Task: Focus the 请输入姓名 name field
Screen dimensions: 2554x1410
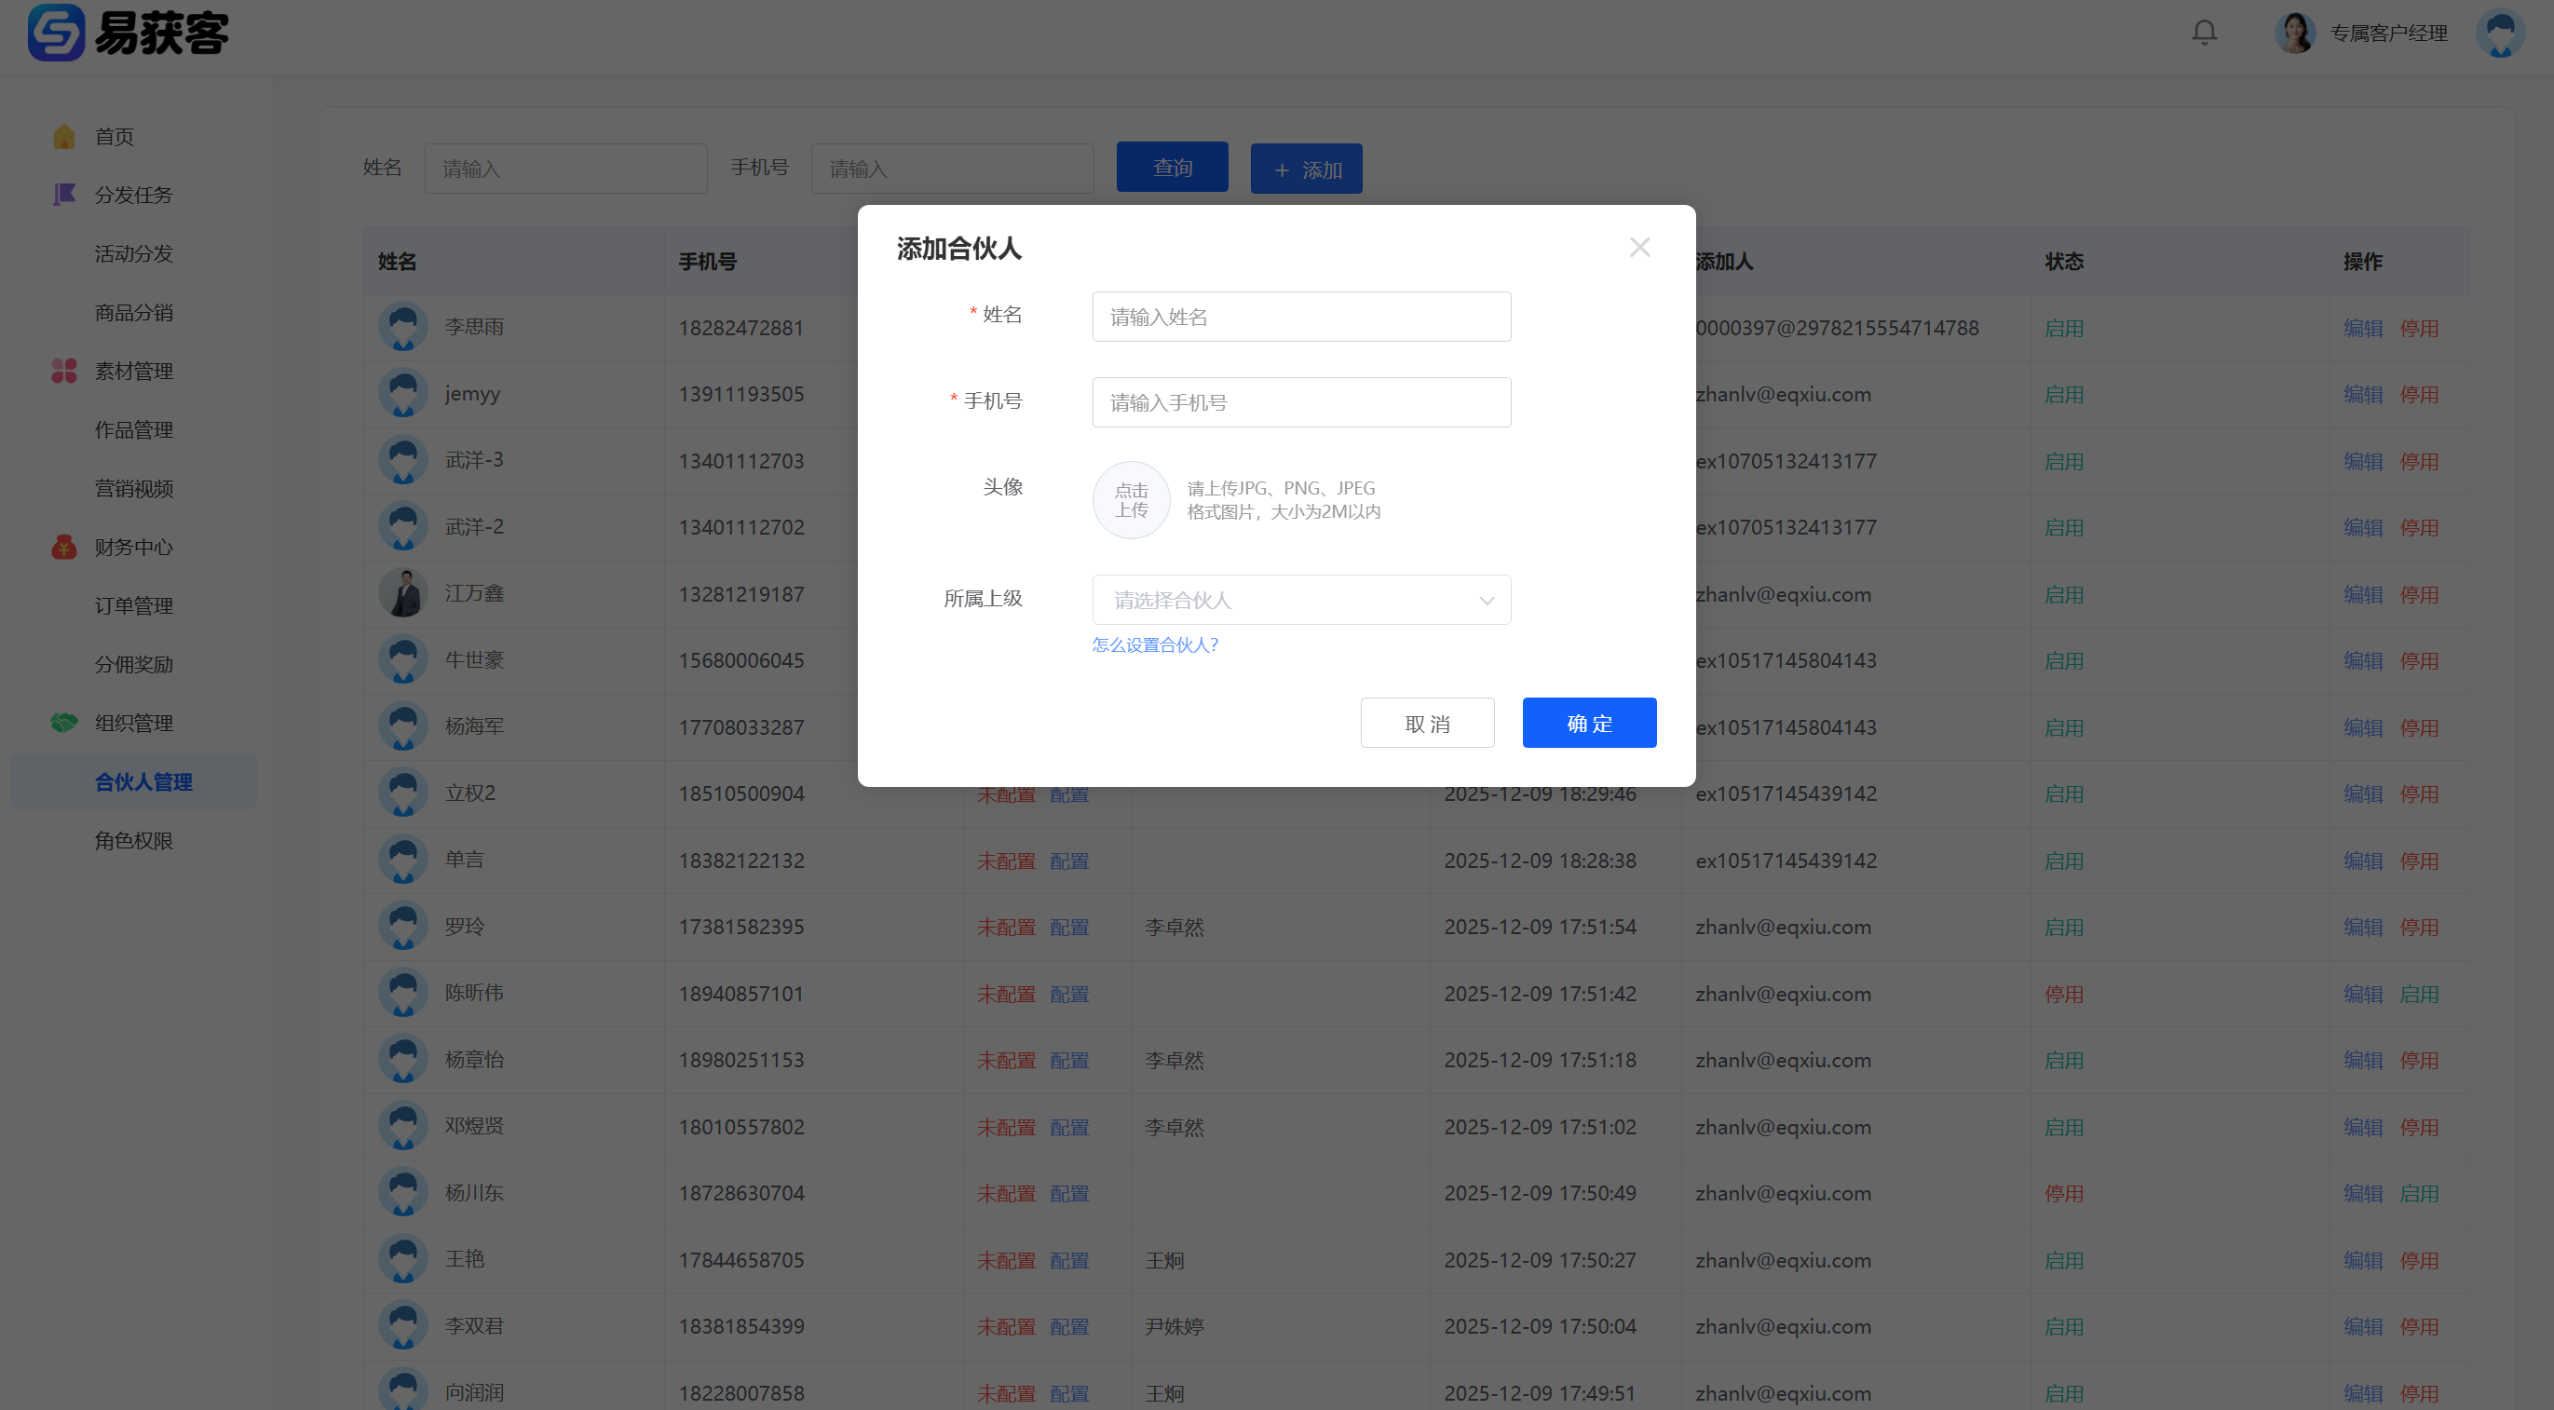Action: tap(1301, 318)
